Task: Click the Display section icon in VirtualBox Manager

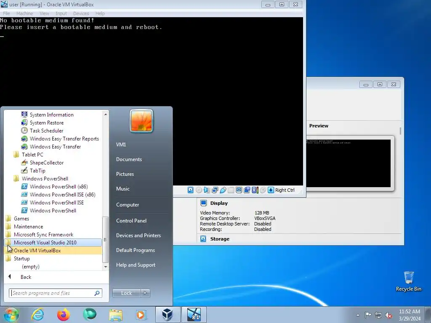Action: (203, 203)
